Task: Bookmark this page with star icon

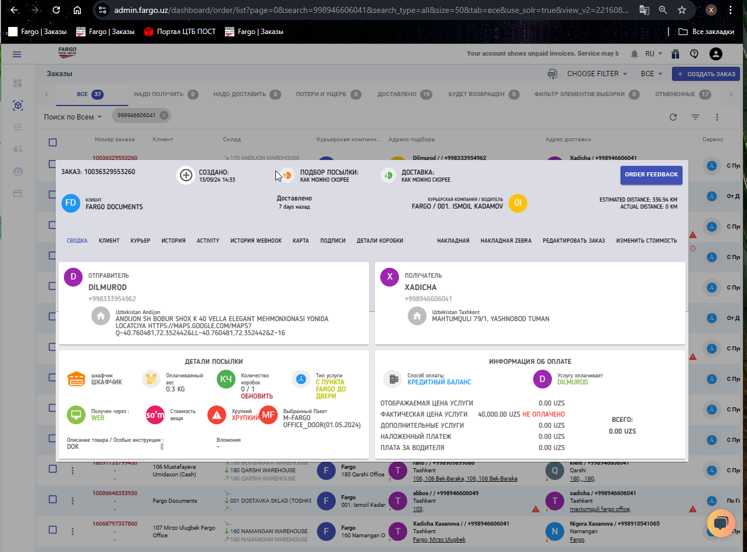Action: [x=682, y=10]
